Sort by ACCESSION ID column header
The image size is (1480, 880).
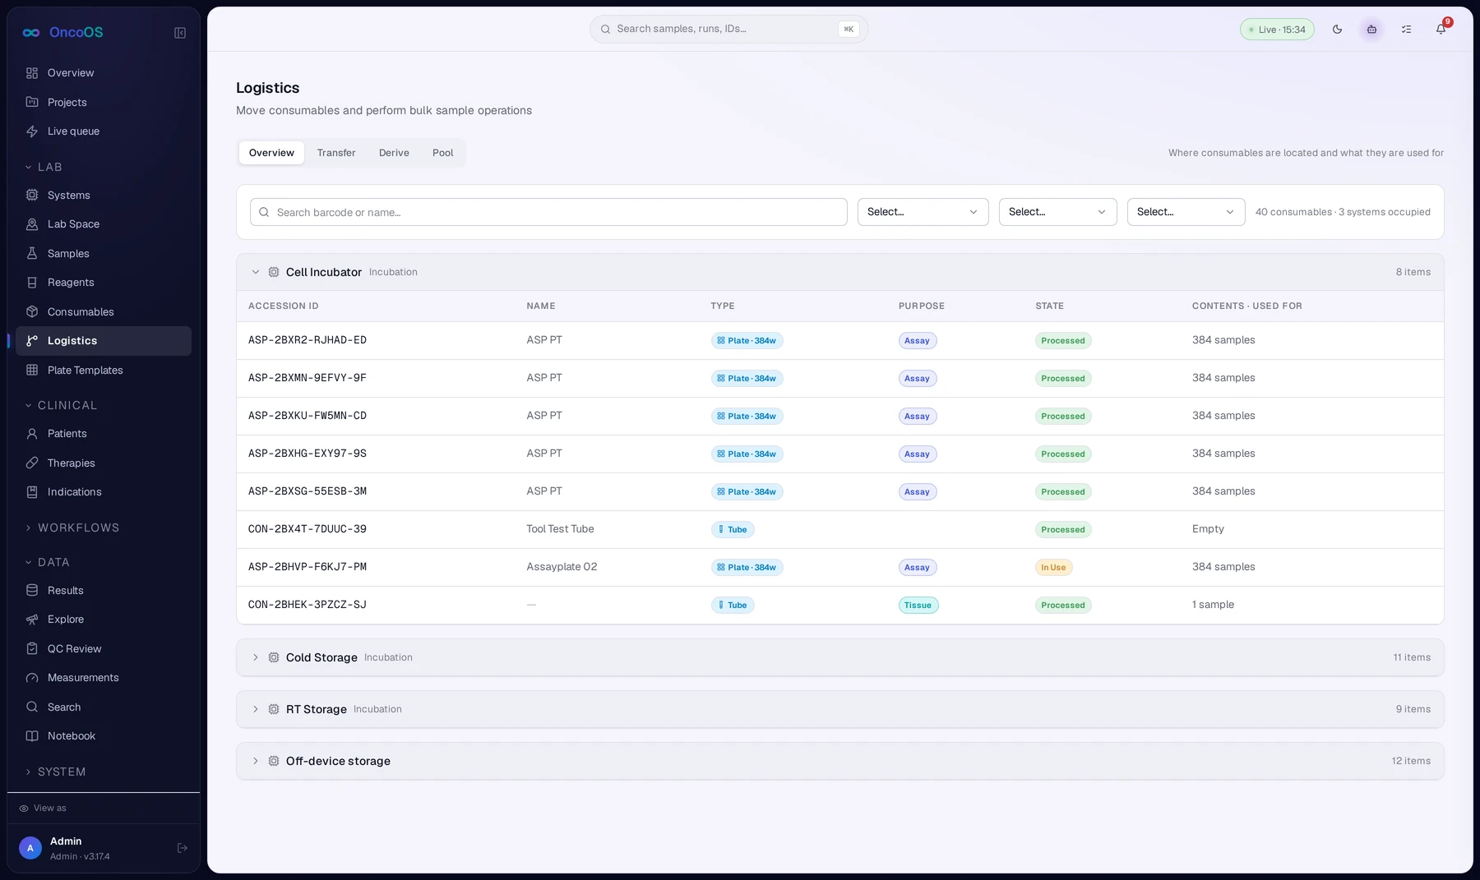[x=284, y=306]
